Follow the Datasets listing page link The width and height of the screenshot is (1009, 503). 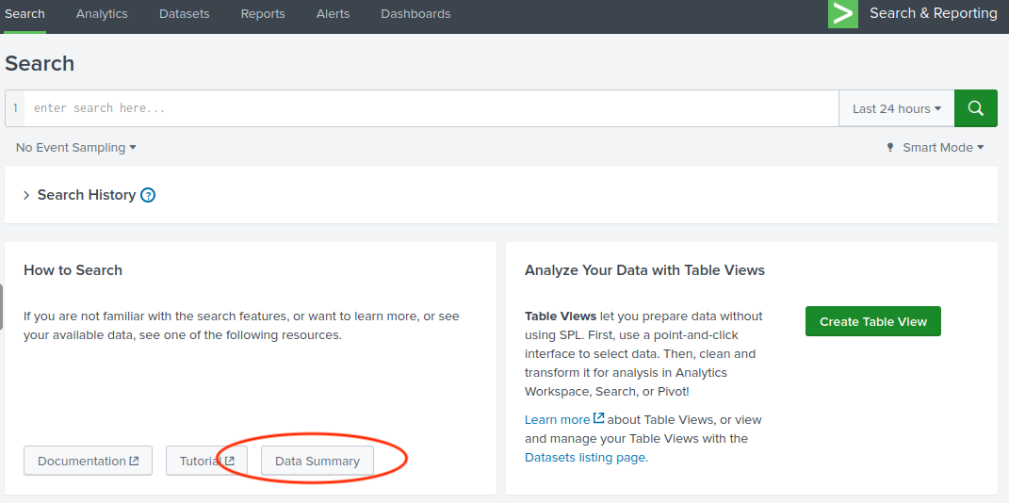(585, 457)
